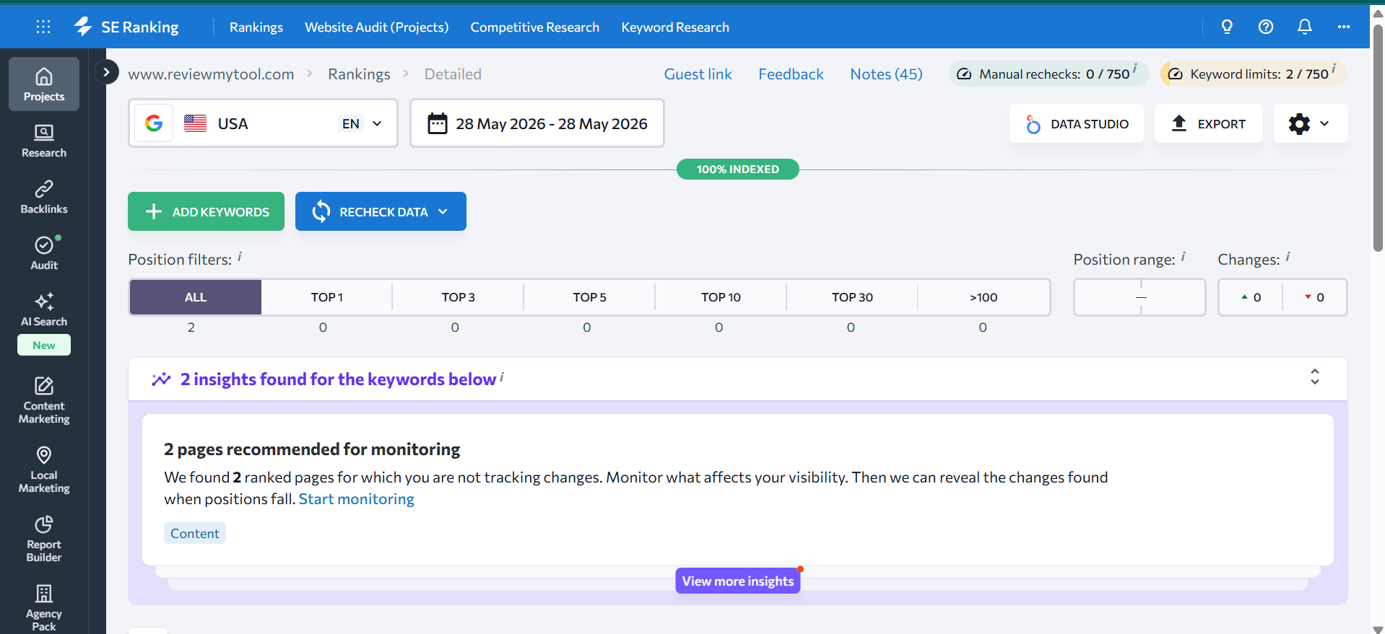Select the TOP 1 position filter
1385x634 pixels.
327,297
